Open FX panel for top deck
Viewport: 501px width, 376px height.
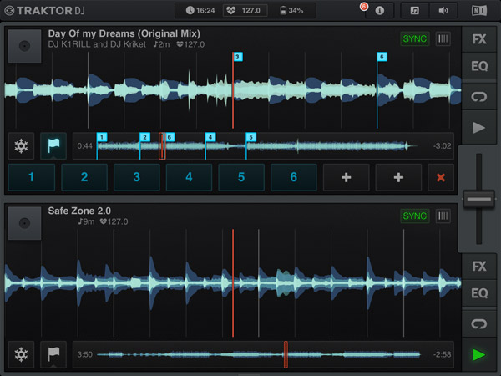[479, 39]
